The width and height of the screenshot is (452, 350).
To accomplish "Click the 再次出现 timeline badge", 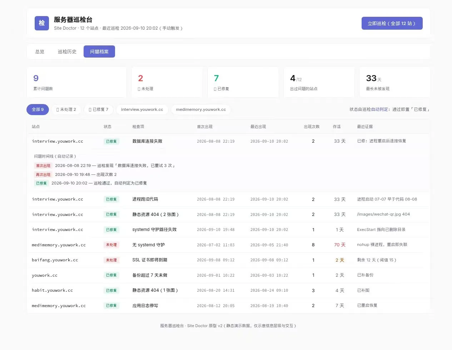I will [x=43, y=174].
